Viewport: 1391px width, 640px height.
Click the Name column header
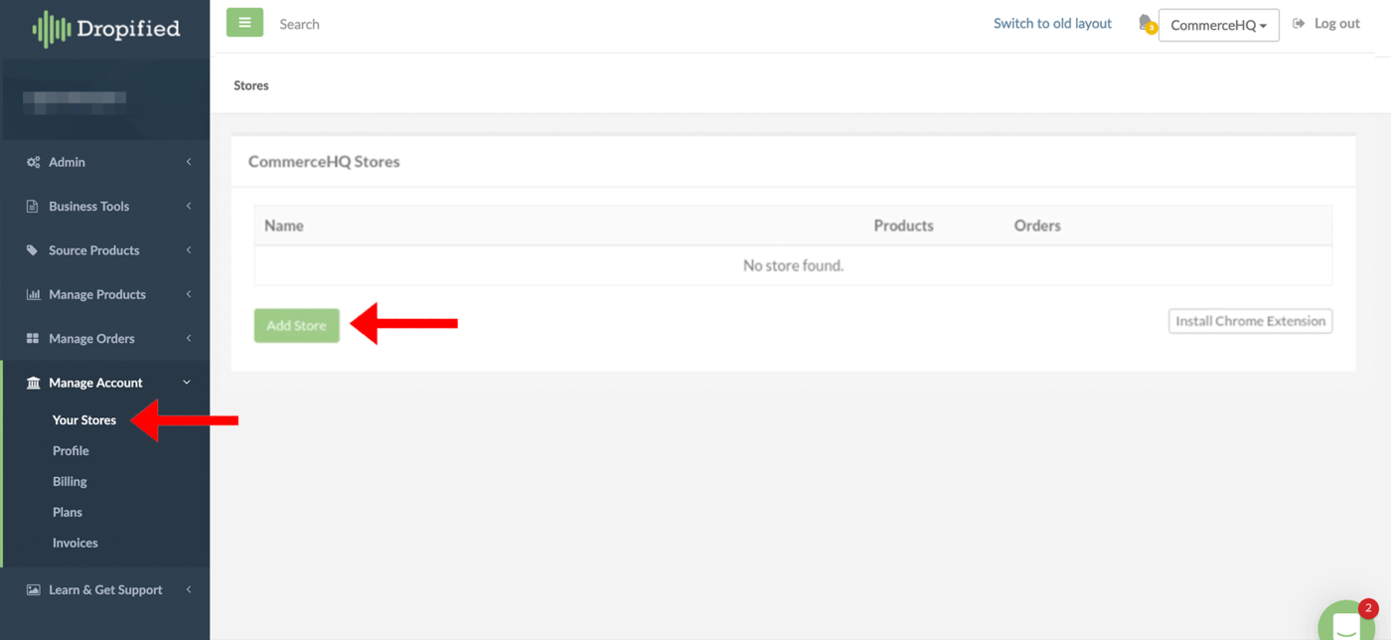283,226
